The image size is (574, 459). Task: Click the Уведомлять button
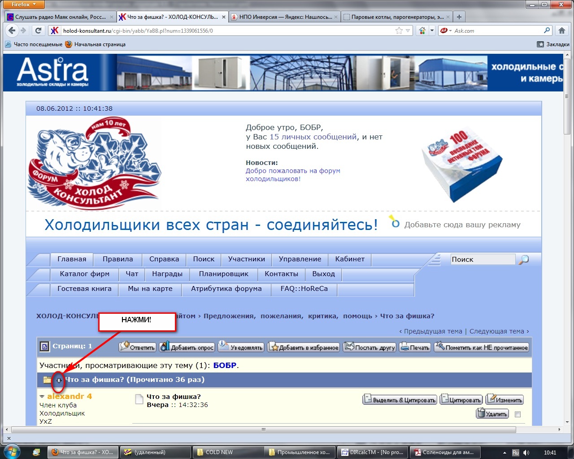(241, 347)
